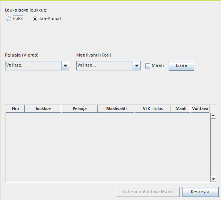
Task: Click the scrollbar down arrow
Action: pyautogui.click(x=213, y=179)
